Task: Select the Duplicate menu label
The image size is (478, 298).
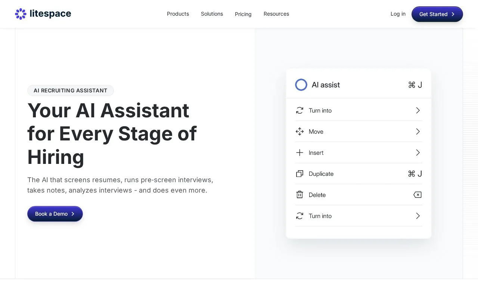Action: click(x=321, y=174)
